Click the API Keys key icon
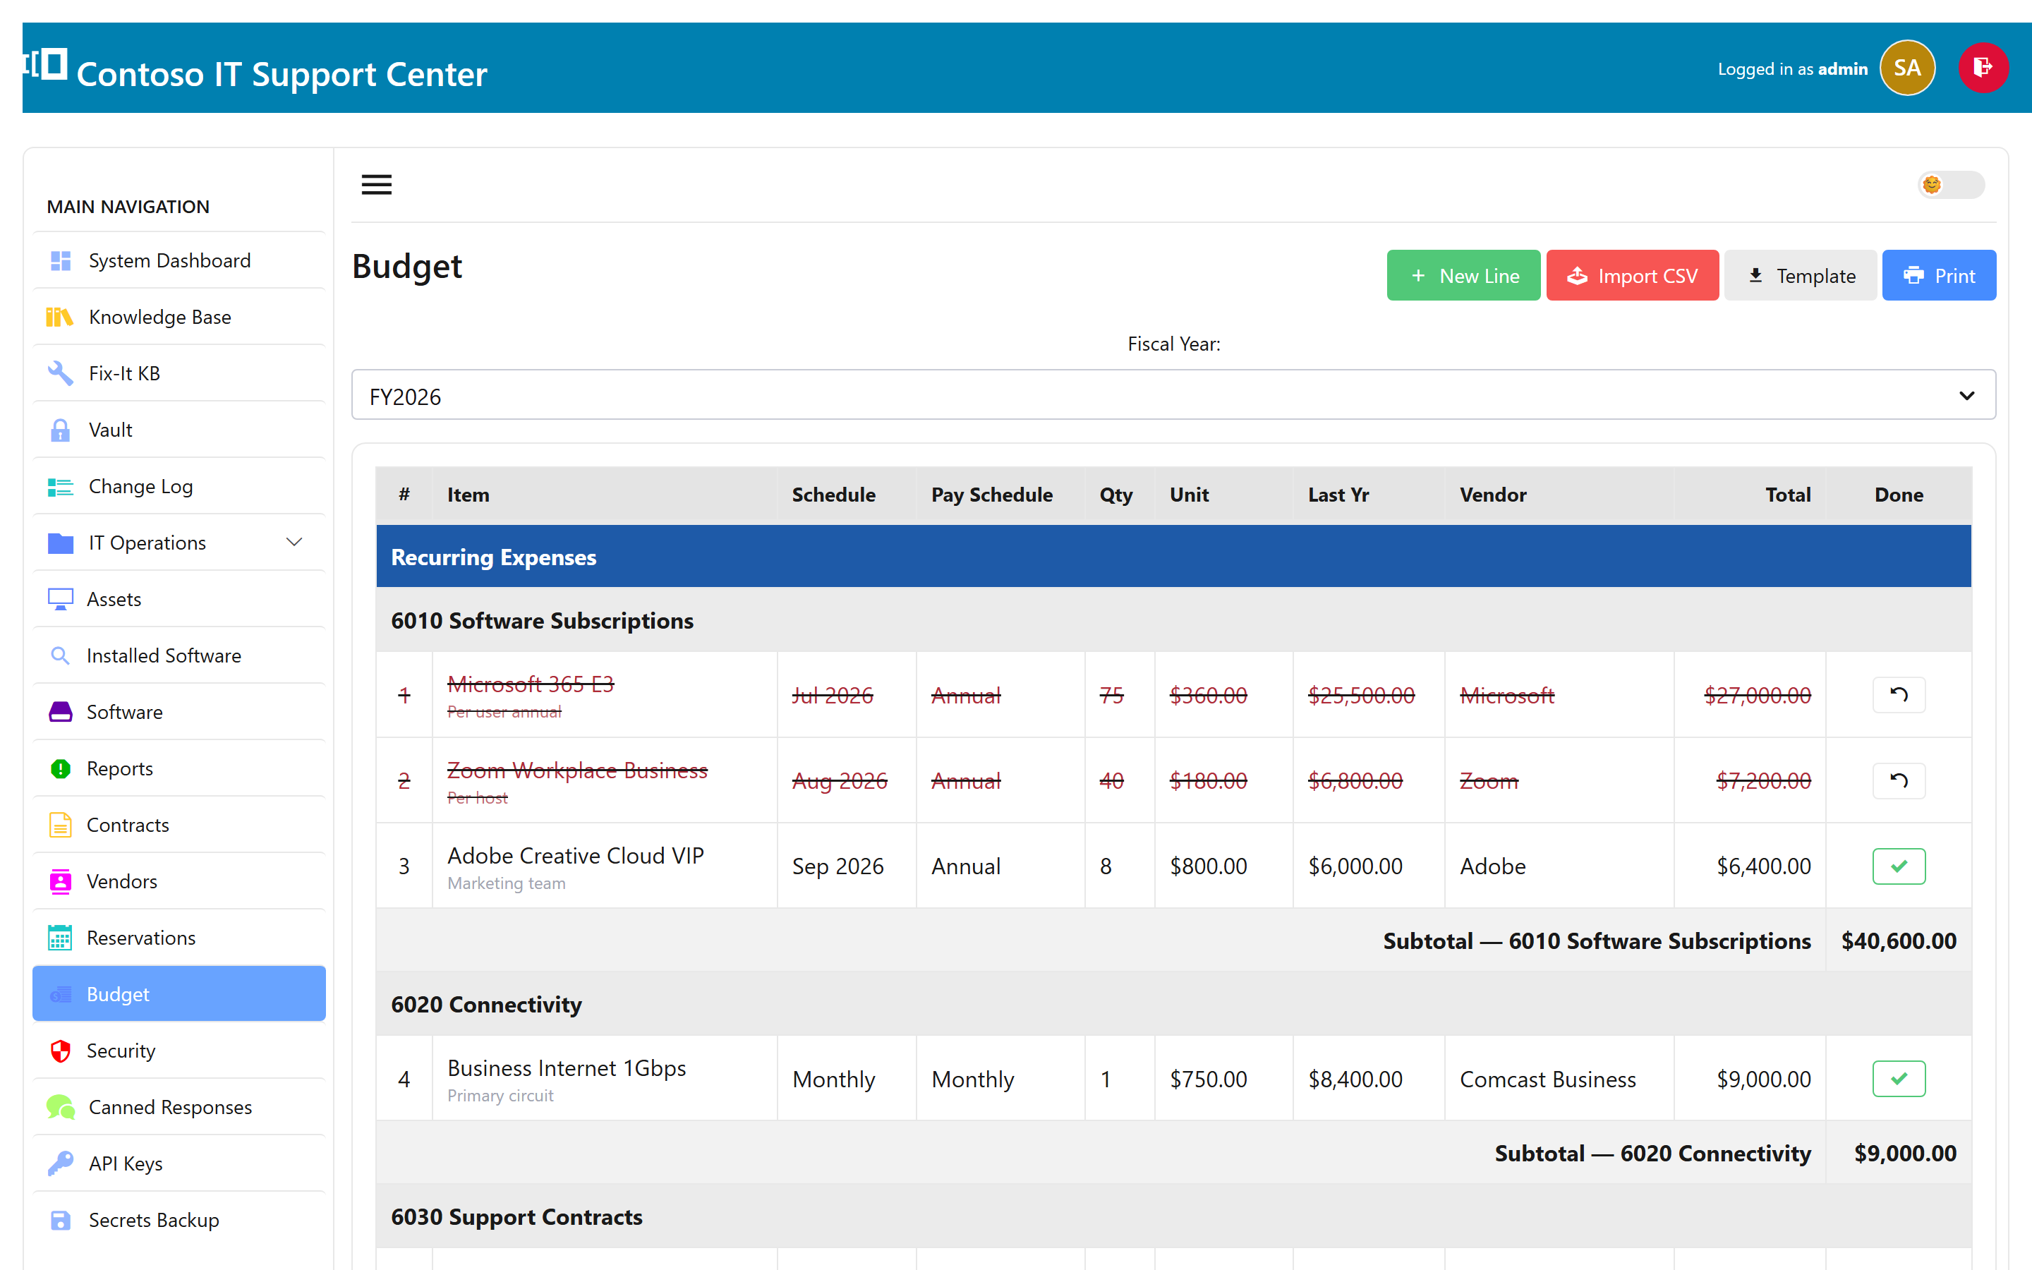Image resolution: width=2032 pixels, height=1270 pixels. [61, 1163]
